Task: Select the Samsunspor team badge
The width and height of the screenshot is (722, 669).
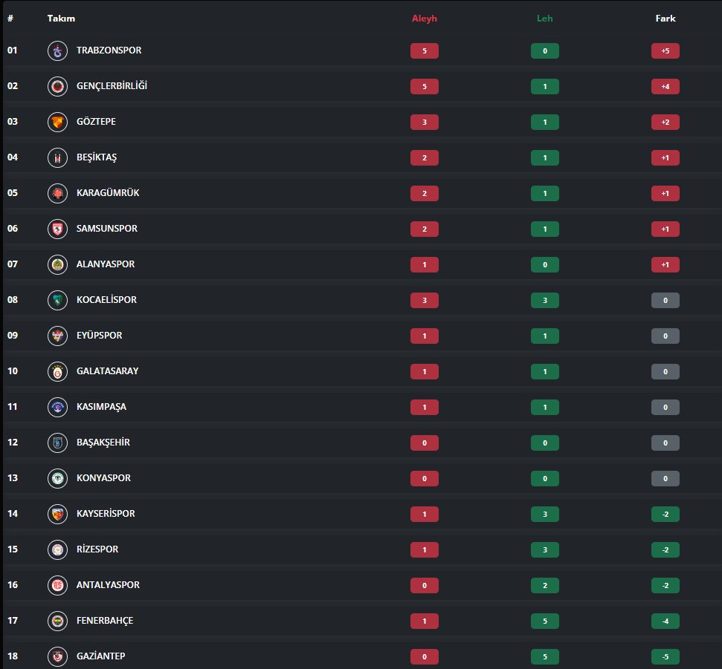Action: pos(57,229)
